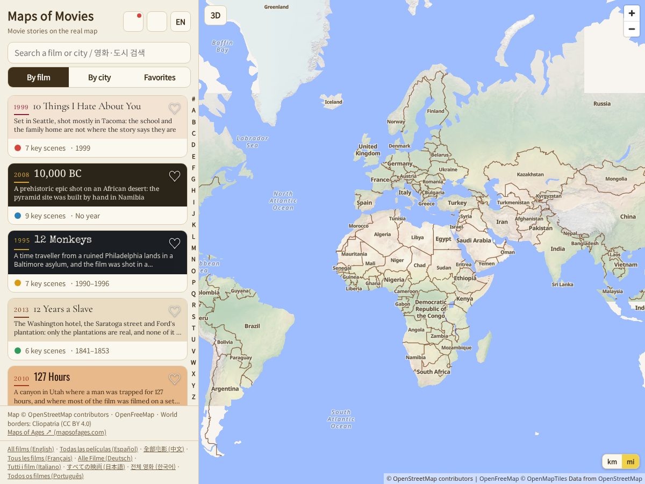645x484 pixels.
Task: Favorite the 127 Hours film card
Action: tap(175, 379)
